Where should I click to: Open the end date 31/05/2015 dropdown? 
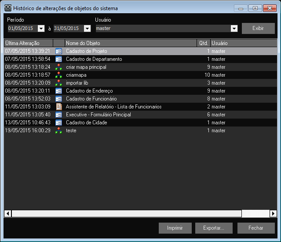click(x=87, y=29)
